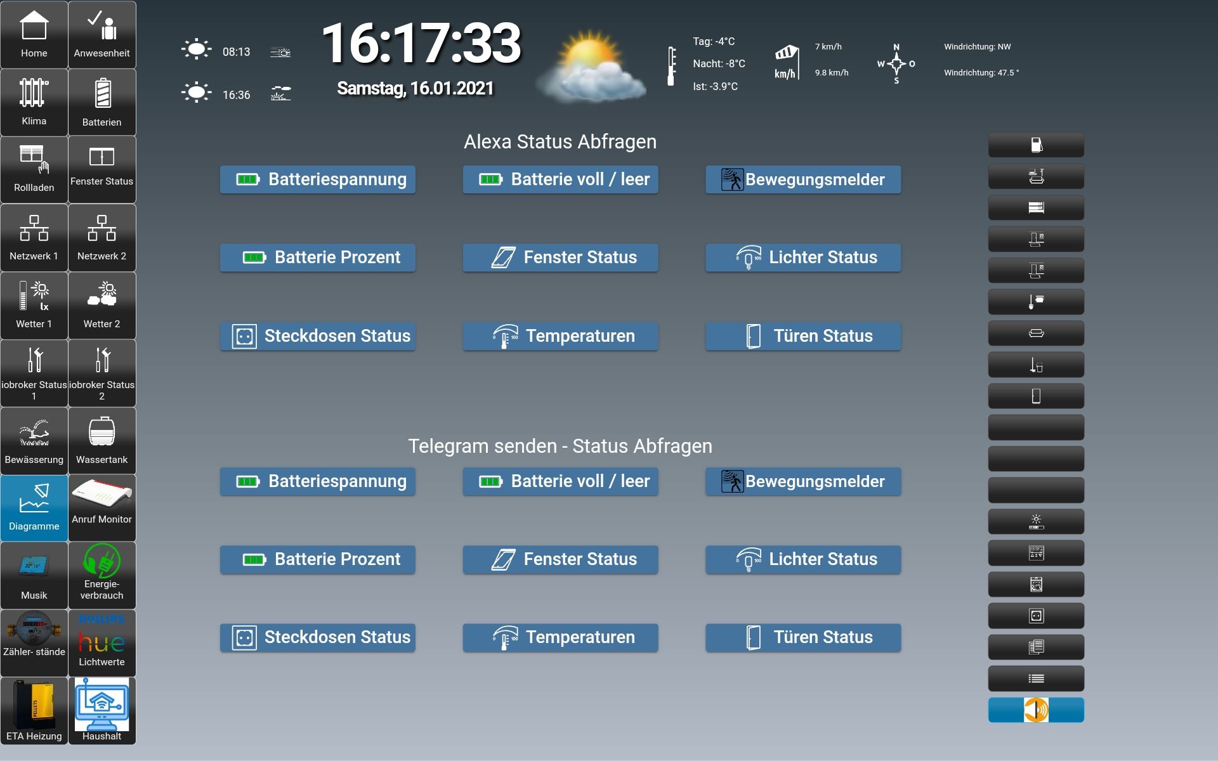Open the Wassertank view

[101, 441]
